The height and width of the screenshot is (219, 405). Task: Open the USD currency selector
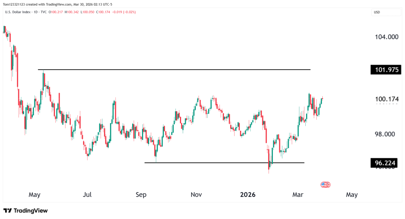pos(377,12)
